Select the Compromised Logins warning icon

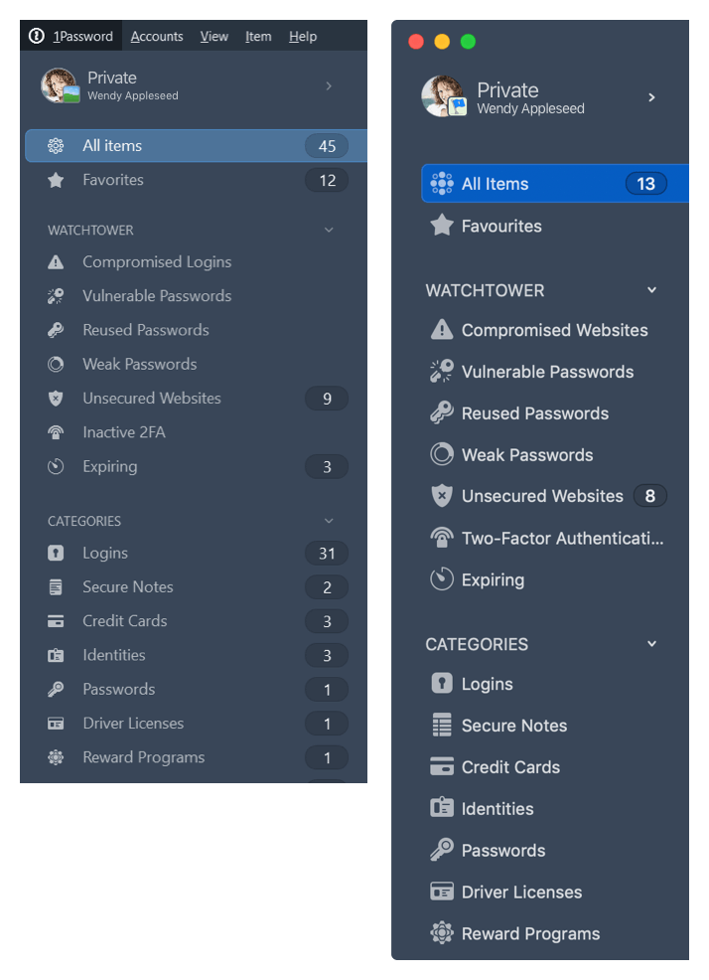(56, 261)
